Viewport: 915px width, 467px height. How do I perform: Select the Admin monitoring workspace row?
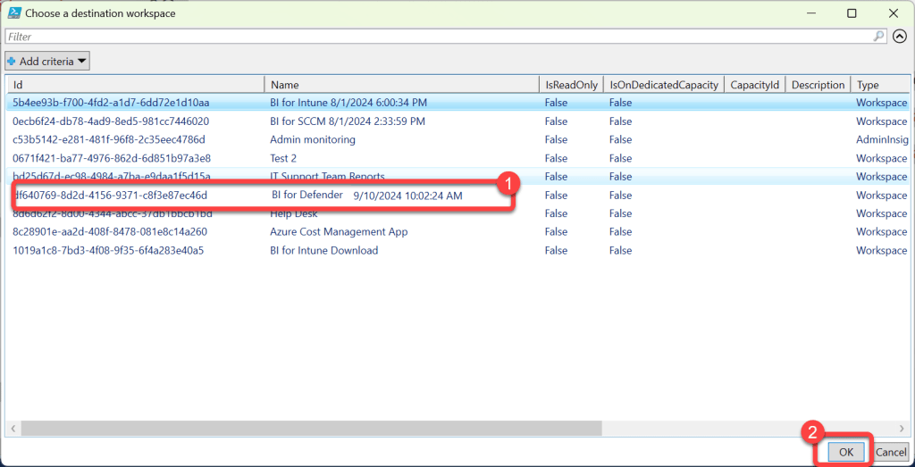coord(313,139)
